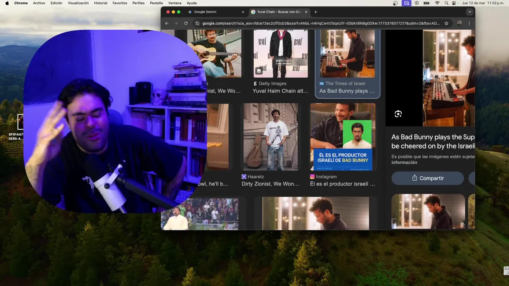Open the Chrome menu in menu bar
509x286 pixels.
click(x=21, y=3)
